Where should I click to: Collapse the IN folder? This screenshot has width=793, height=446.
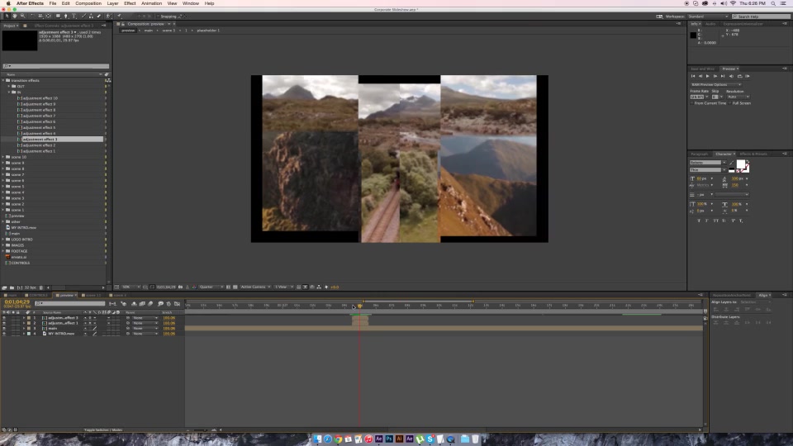coord(8,92)
